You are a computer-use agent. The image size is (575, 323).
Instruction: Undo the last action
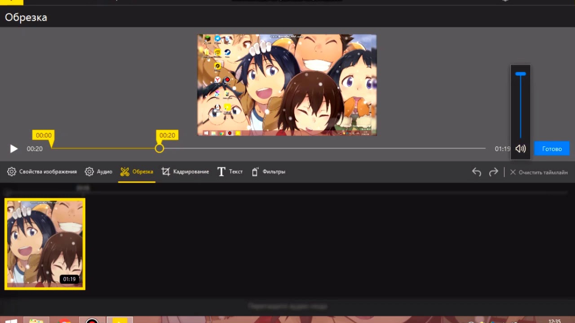pyautogui.click(x=477, y=172)
